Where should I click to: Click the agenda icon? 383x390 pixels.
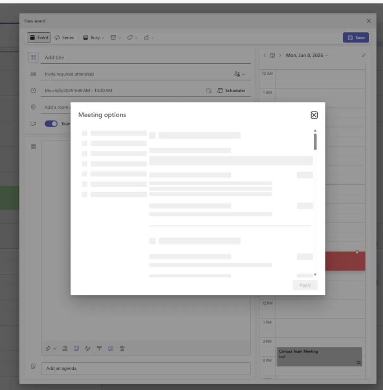point(33,366)
